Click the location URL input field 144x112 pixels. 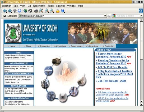pyautogui.click(x=63, y=16)
